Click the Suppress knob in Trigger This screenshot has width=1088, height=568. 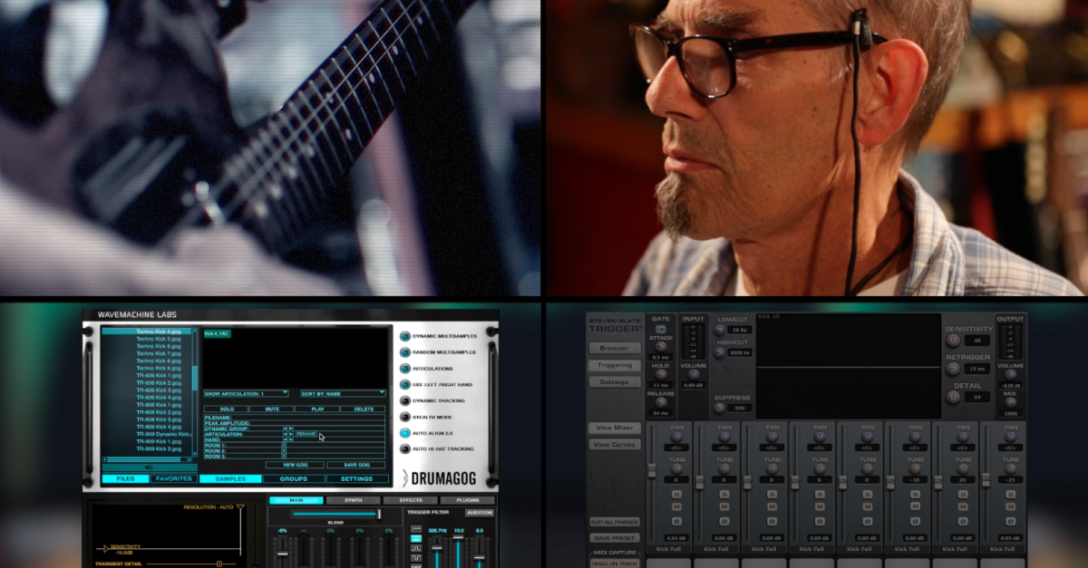point(719,408)
